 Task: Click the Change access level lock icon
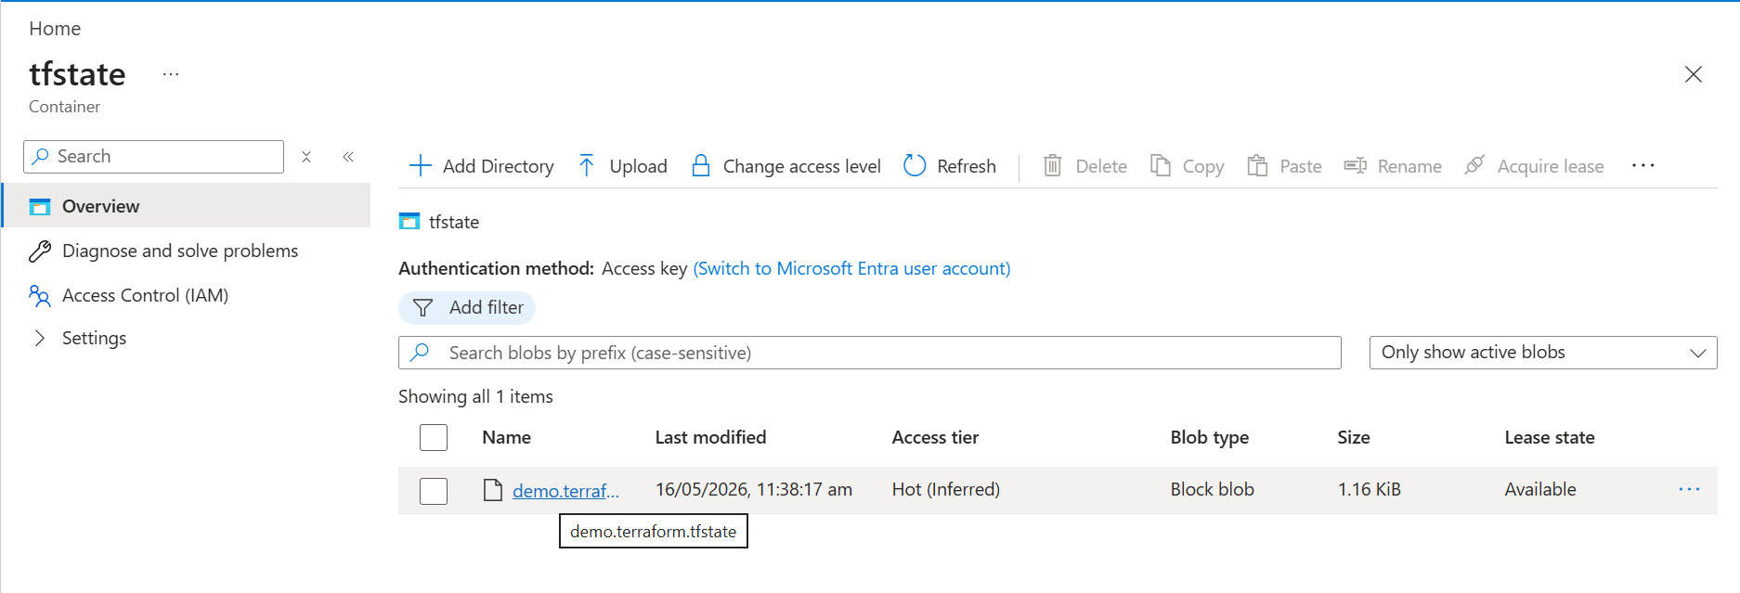click(x=701, y=166)
